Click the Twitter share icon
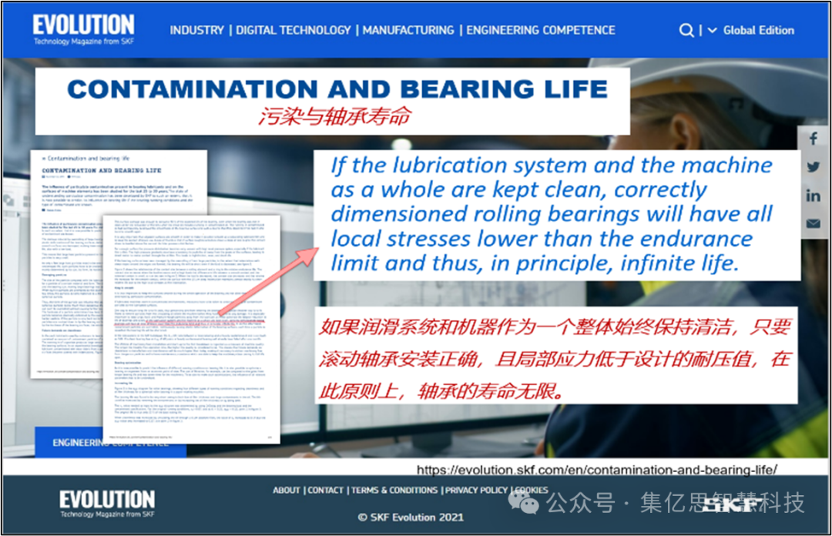Screen dimensions: 832x536 click(x=814, y=166)
